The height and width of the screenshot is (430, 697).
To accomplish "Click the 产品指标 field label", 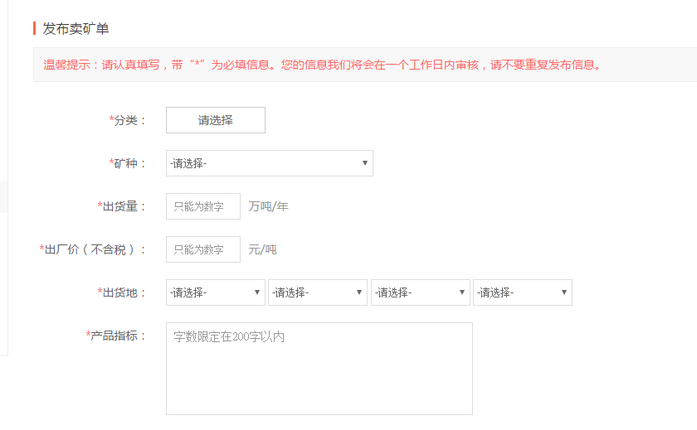I will pos(117,336).
